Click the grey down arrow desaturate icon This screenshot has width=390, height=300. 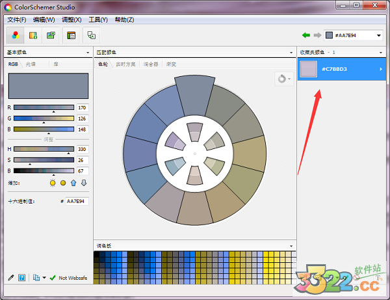[x=84, y=183]
